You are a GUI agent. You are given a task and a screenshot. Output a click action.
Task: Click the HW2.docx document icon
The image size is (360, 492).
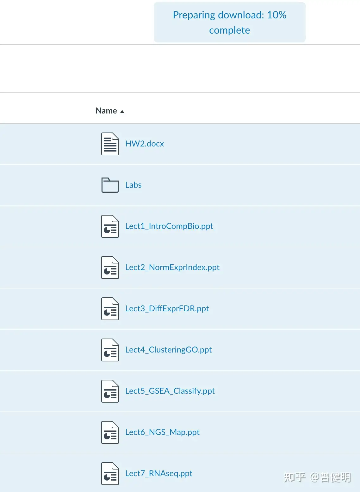coord(110,144)
